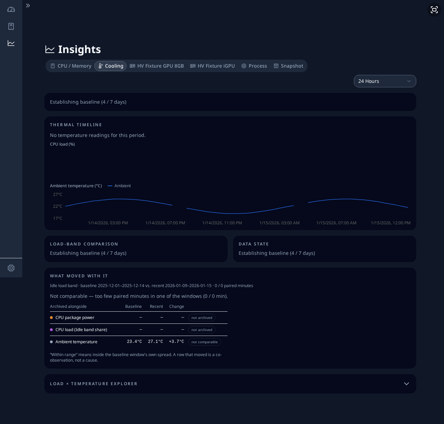The height and width of the screenshot is (424, 444).
Task: Open the dashboard gauge icon in sidebar
Action: 11,10
